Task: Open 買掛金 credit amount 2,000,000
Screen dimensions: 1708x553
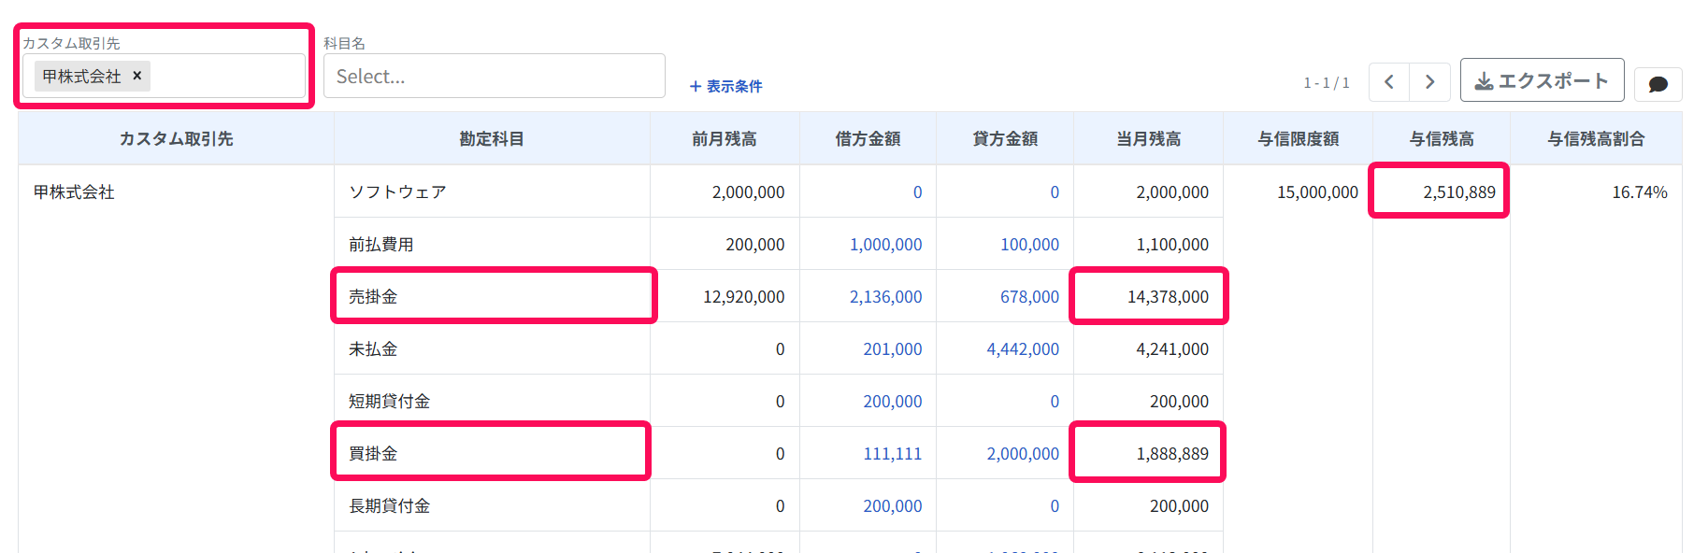Action: (x=1023, y=453)
